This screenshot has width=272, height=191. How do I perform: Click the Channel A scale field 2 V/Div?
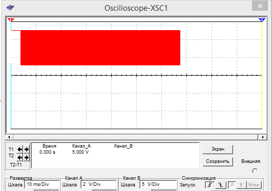click(98, 184)
